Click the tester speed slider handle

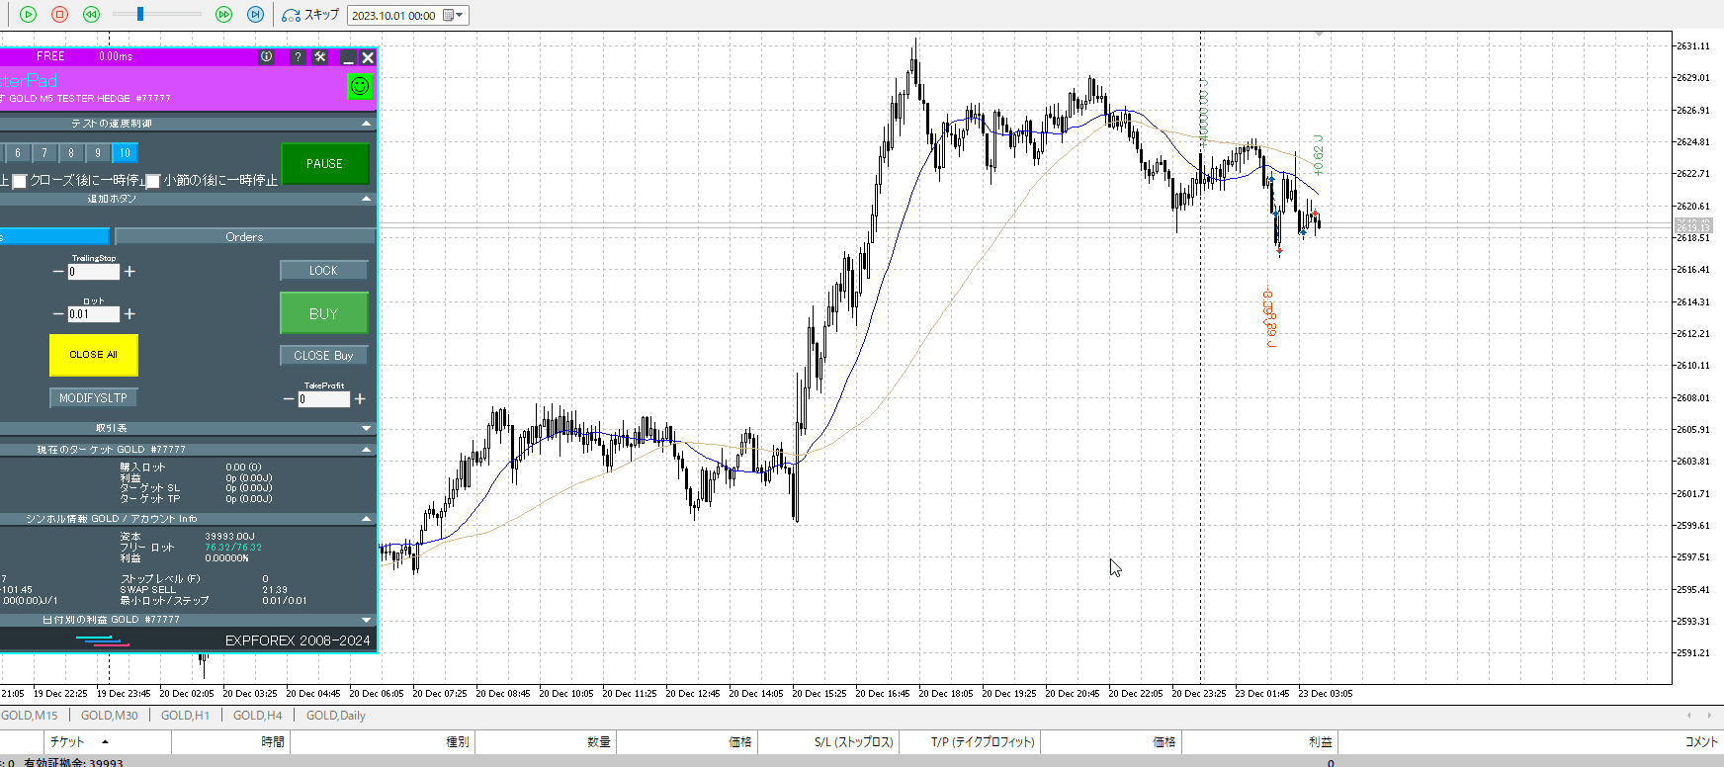coord(140,14)
